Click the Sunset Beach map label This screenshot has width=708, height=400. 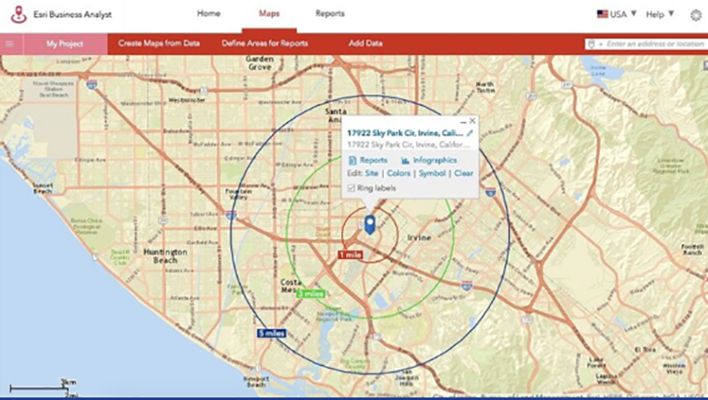pos(43,188)
